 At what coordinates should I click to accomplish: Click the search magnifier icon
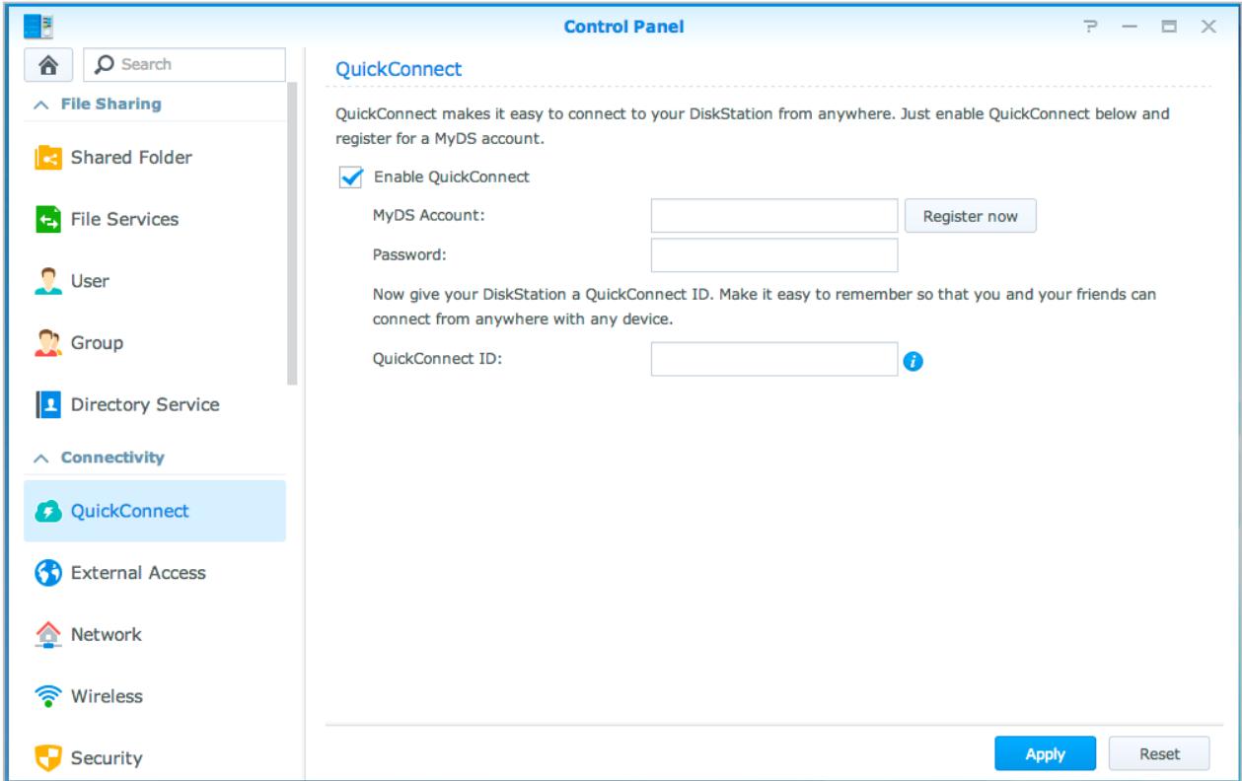(104, 65)
